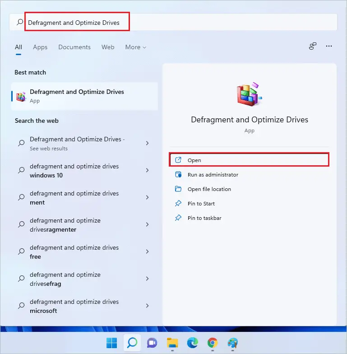The width and height of the screenshot is (347, 354).
Task: Select Pin to Start
Action: (249, 203)
